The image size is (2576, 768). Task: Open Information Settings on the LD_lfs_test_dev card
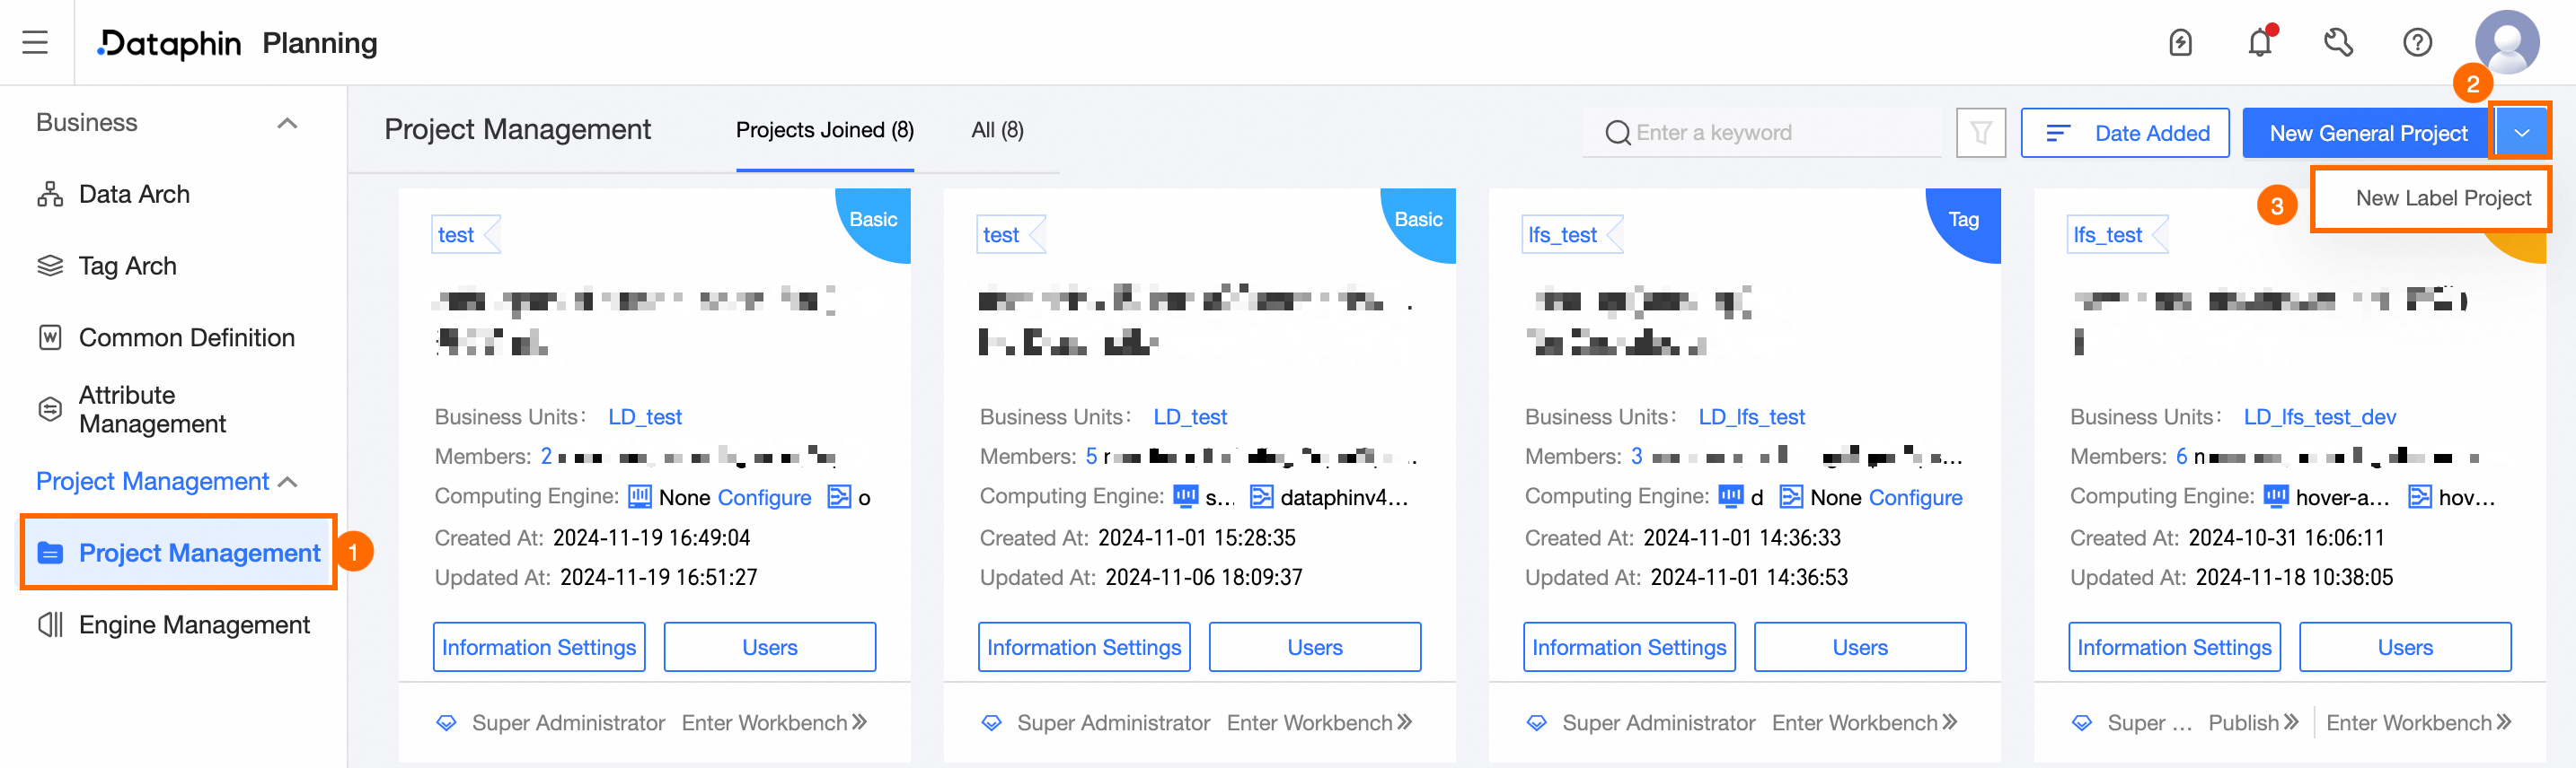(x=2174, y=648)
